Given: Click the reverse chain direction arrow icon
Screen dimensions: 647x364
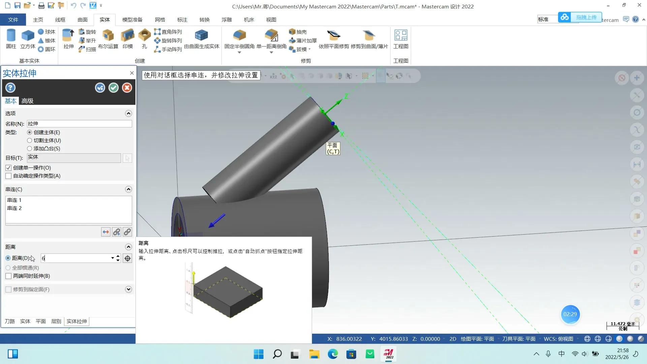Looking at the screenshot, I should pos(106,232).
